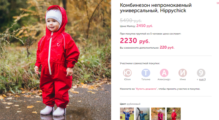Select the blue jumpsuit color thumbnail
This screenshot has width=219, height=120.
[x=127, y=114]
